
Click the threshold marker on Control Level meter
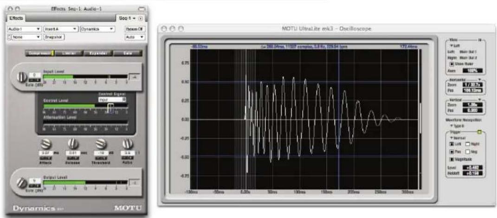pos(110,107)
